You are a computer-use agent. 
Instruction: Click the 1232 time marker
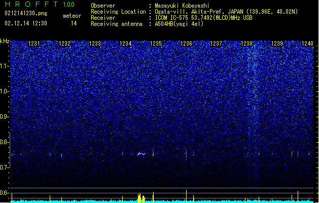point(64,44)
